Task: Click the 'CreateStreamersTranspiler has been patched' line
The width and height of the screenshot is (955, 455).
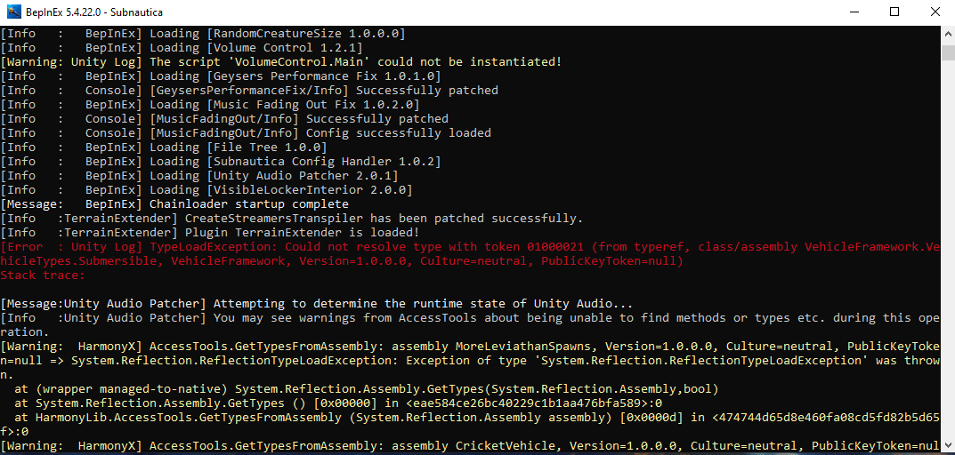Action: 292,218
